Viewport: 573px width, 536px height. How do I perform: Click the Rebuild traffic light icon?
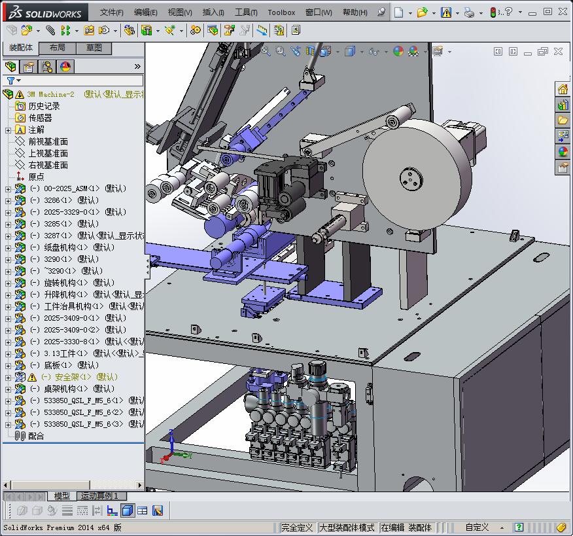coord(493,12)
